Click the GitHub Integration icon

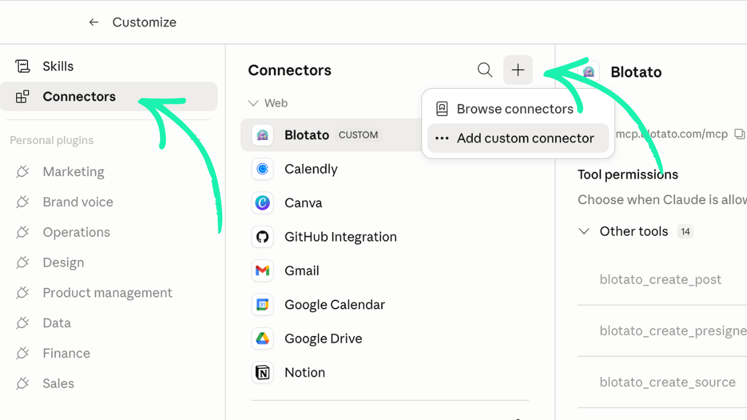263,237
